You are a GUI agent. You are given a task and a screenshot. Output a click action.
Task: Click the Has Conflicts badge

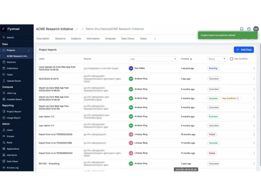230,98
